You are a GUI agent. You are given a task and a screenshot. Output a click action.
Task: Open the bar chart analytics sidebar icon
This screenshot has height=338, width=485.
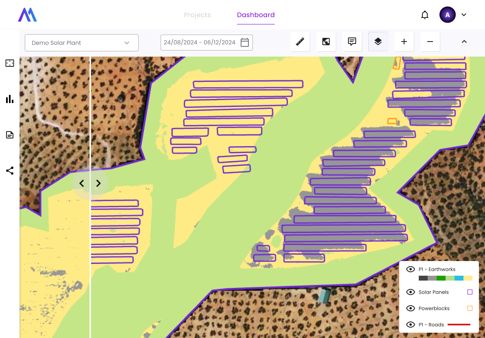(10, 99)
